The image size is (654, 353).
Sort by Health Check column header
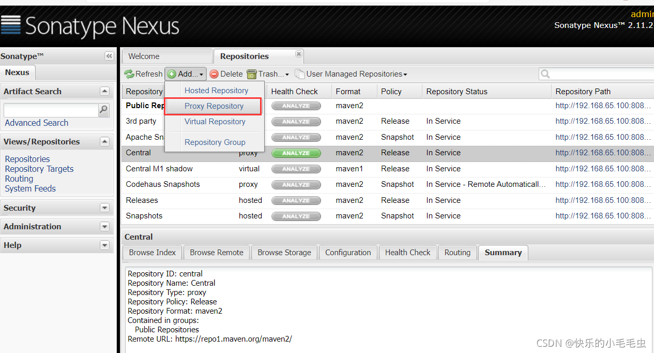click(299, 91)
